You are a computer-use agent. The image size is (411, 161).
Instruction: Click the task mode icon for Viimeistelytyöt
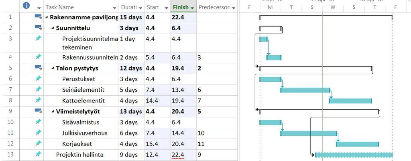click(x=38, y=111)
